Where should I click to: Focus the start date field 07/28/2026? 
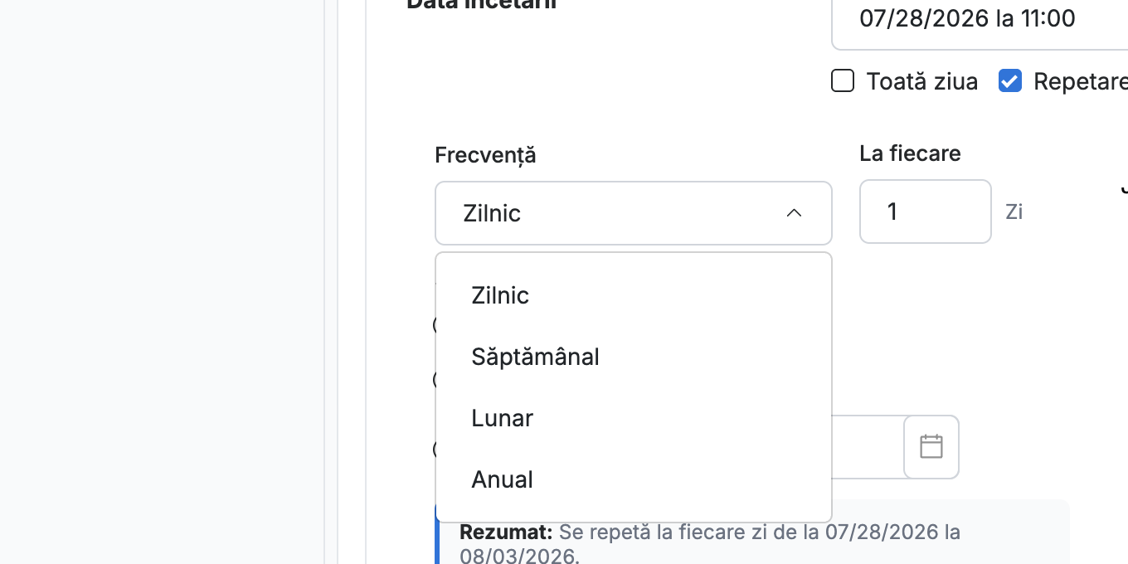980,18
